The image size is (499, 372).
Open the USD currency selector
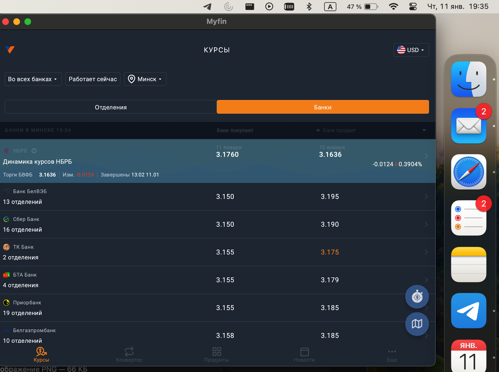tap(411, 50)
